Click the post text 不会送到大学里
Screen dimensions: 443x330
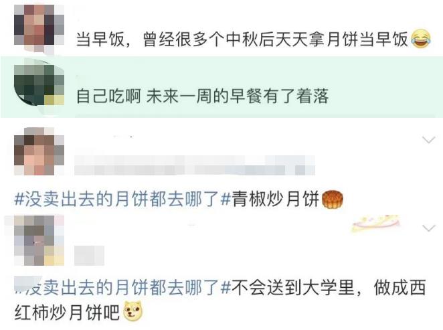point(294,288)
